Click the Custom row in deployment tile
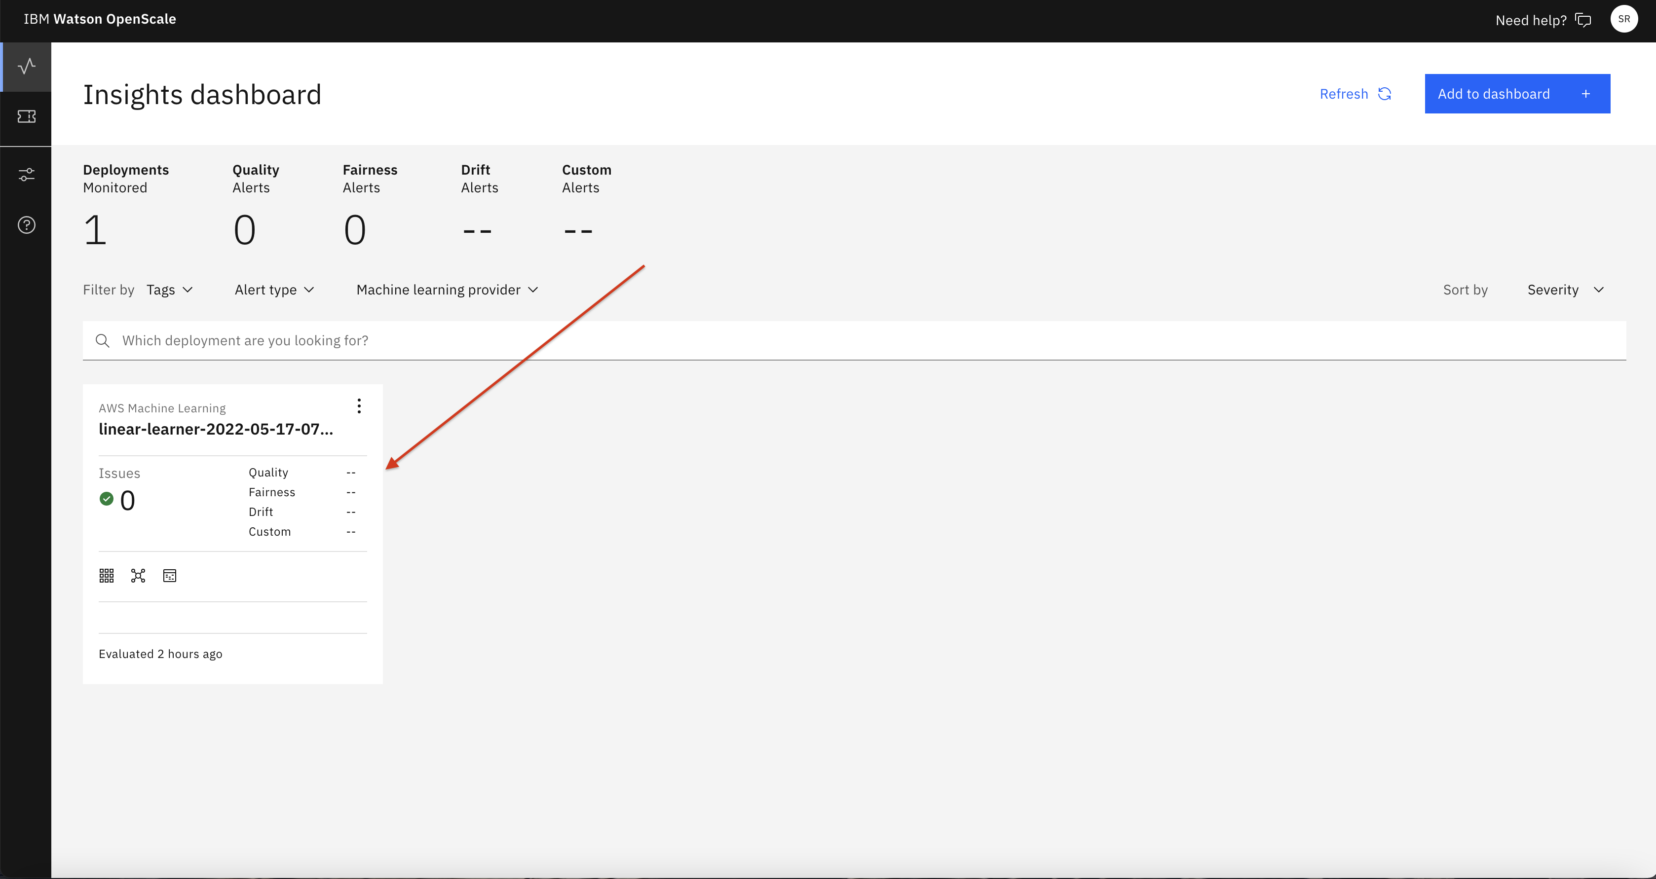The image size is (1656, 879). tap(302, 532)
